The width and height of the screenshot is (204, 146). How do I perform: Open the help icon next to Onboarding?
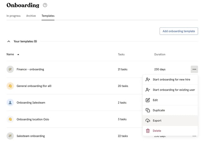click(45, 5)
